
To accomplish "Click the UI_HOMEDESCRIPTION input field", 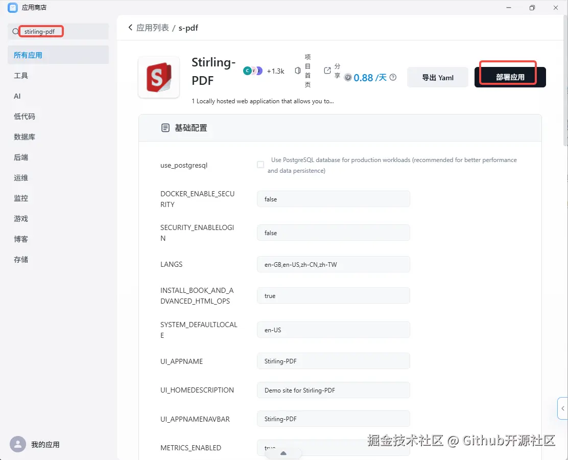I will tap(333, 390).
